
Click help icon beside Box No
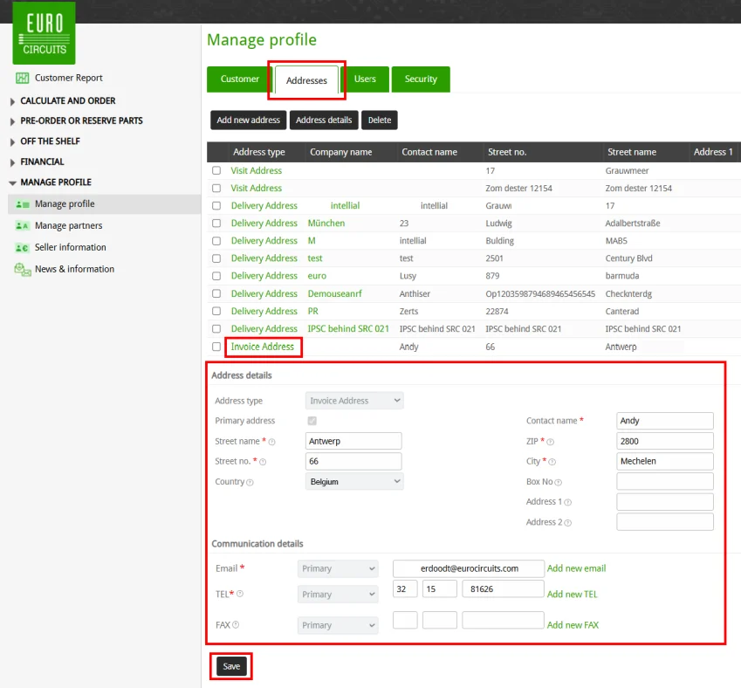pos(559,482)
